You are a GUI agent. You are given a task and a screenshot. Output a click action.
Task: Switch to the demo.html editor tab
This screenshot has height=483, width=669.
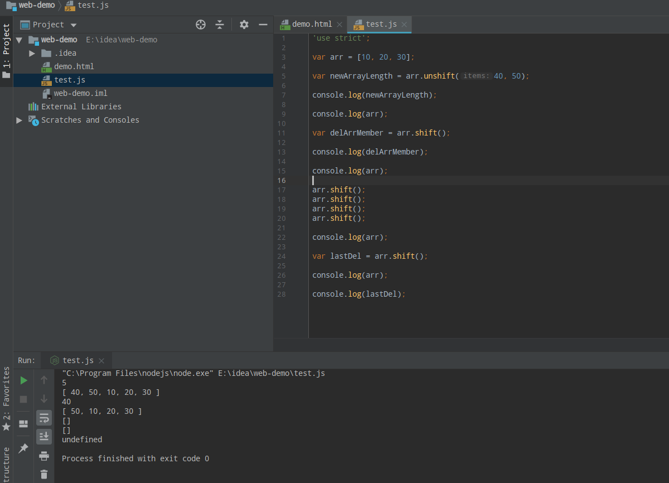312,24
